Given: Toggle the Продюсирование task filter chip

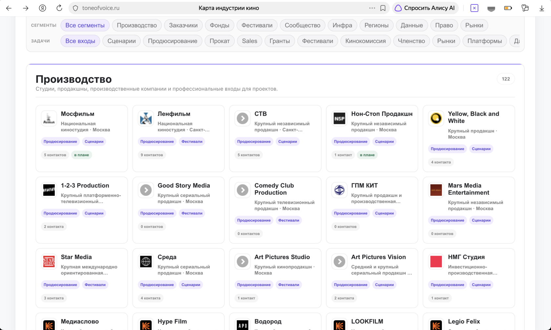Looking at the screenshot, I should point(173,41).
